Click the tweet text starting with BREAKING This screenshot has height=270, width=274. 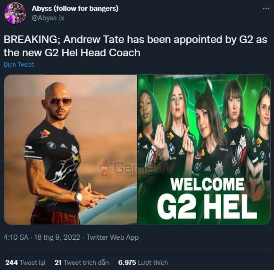(x=135, y=46)
